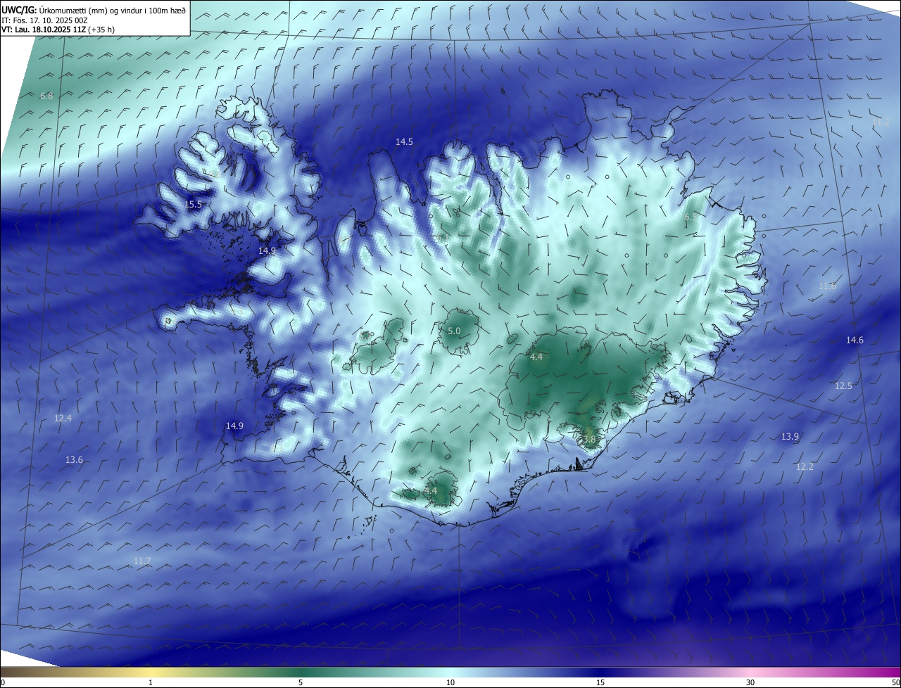Pick the 13.6 value label
This screenshot has height=688, width=901.
[74, 459]
